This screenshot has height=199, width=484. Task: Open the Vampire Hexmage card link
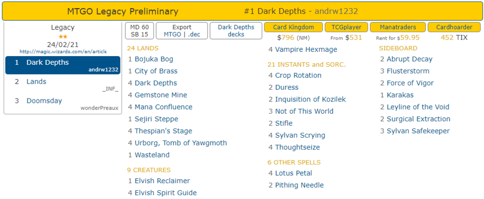click(306, 49)
